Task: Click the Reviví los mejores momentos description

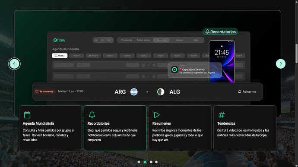Action: tap(178, 135)
